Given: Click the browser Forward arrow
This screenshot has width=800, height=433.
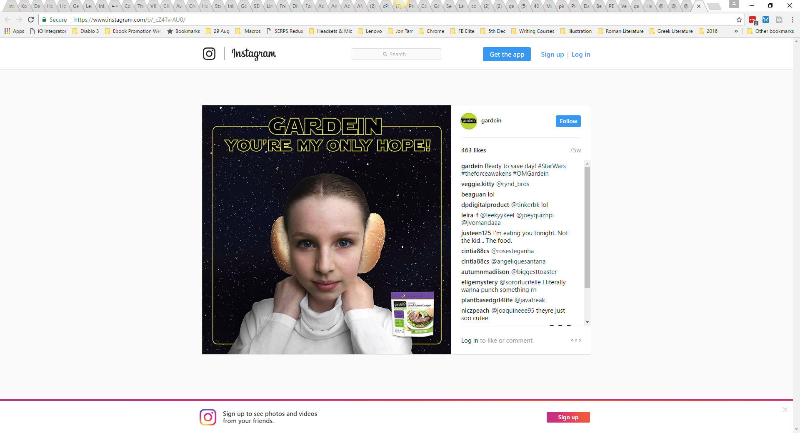Looking at the screenshot, I should click(19, 20).
